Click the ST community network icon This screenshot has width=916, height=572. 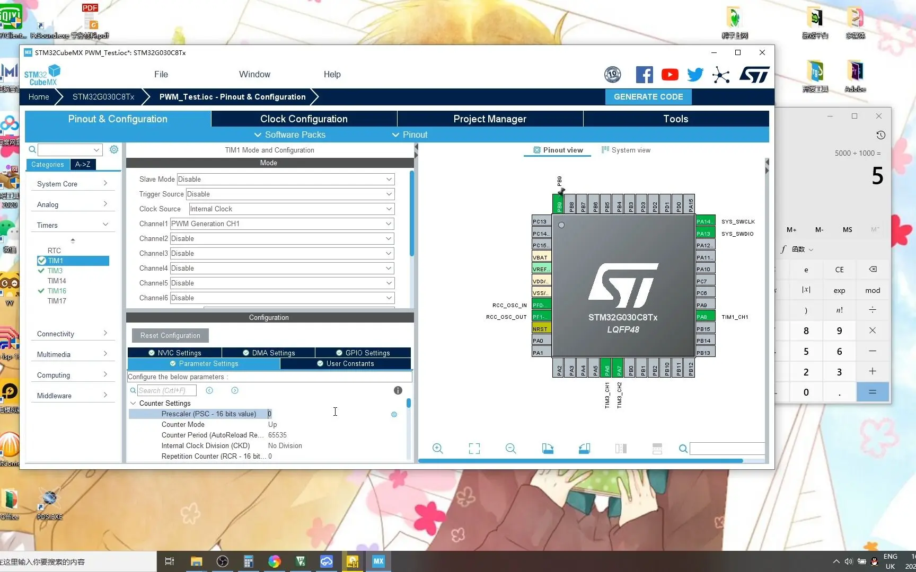point(721,75)
